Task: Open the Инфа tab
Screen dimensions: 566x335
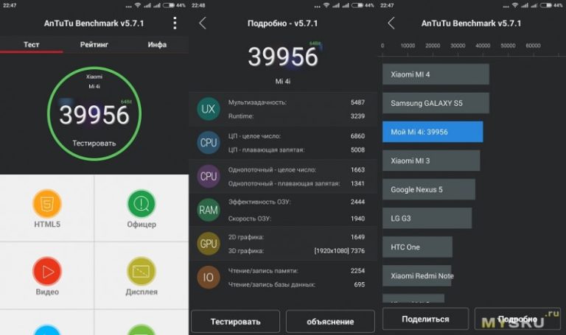Action: [157, 44]
